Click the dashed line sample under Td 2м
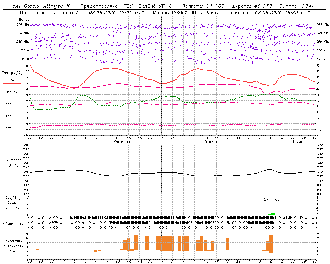Image resolution: width=330 pixels, height=264 pixels. pos(12,95)
